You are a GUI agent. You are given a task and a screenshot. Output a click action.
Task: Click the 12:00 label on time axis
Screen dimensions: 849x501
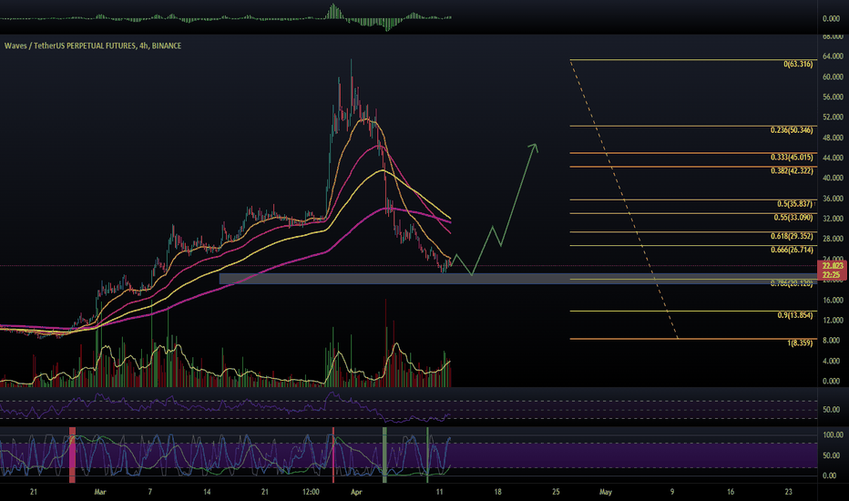tap(311, 492)
